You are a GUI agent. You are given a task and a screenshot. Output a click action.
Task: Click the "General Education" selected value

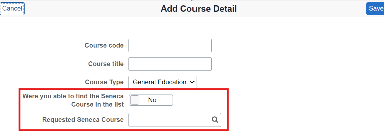click(159, 82)
